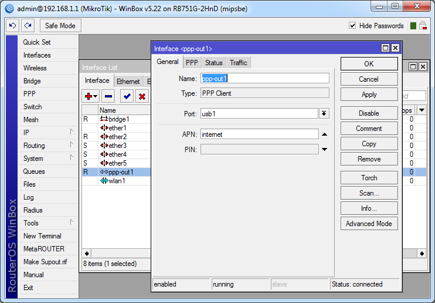Image resolution: width=435 pixels, height=303 pixels.
Task: Click the bridge1 interface icon
Action: point(104,119)
